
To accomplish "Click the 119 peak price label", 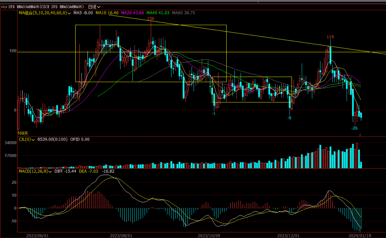I will coord(330,37).
